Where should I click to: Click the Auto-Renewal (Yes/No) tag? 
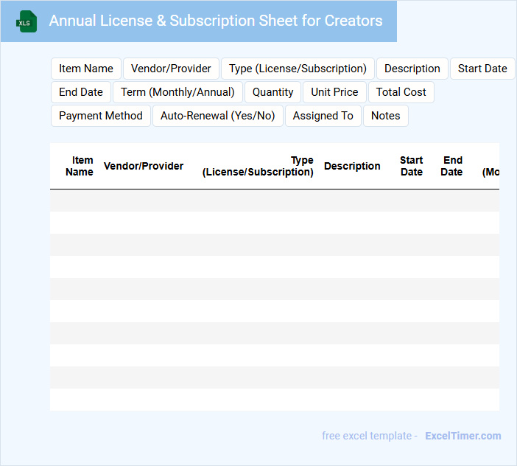pyautogui.click(x=217, y=116)
